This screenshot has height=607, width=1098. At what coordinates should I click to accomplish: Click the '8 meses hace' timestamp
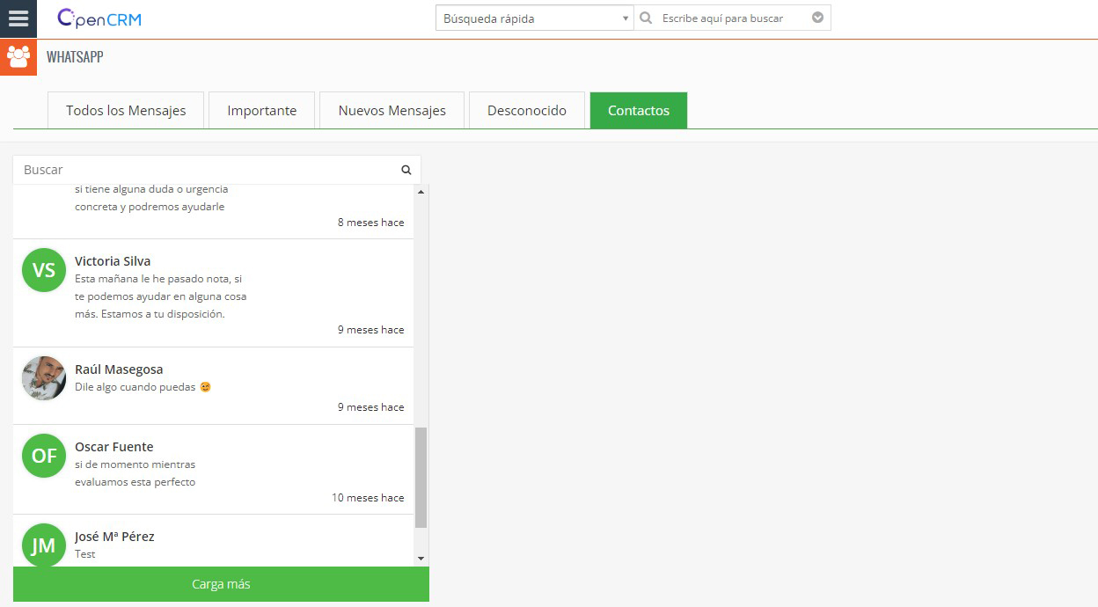(371, 223)
